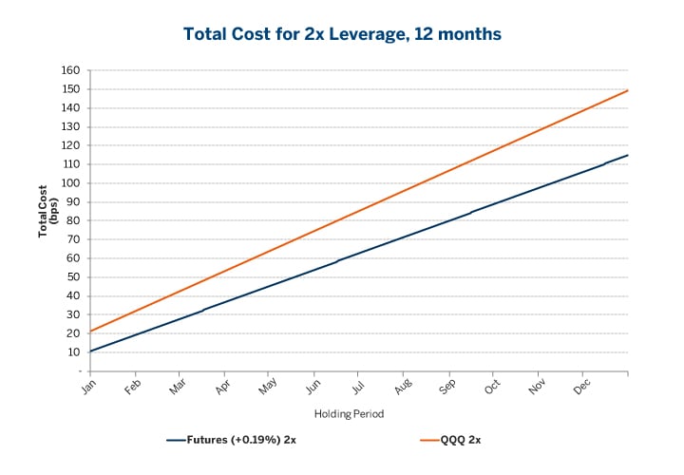Screen dimensions: 684x475
Task: Click the 50 value on the y-axis
Action: pos(73,277)
